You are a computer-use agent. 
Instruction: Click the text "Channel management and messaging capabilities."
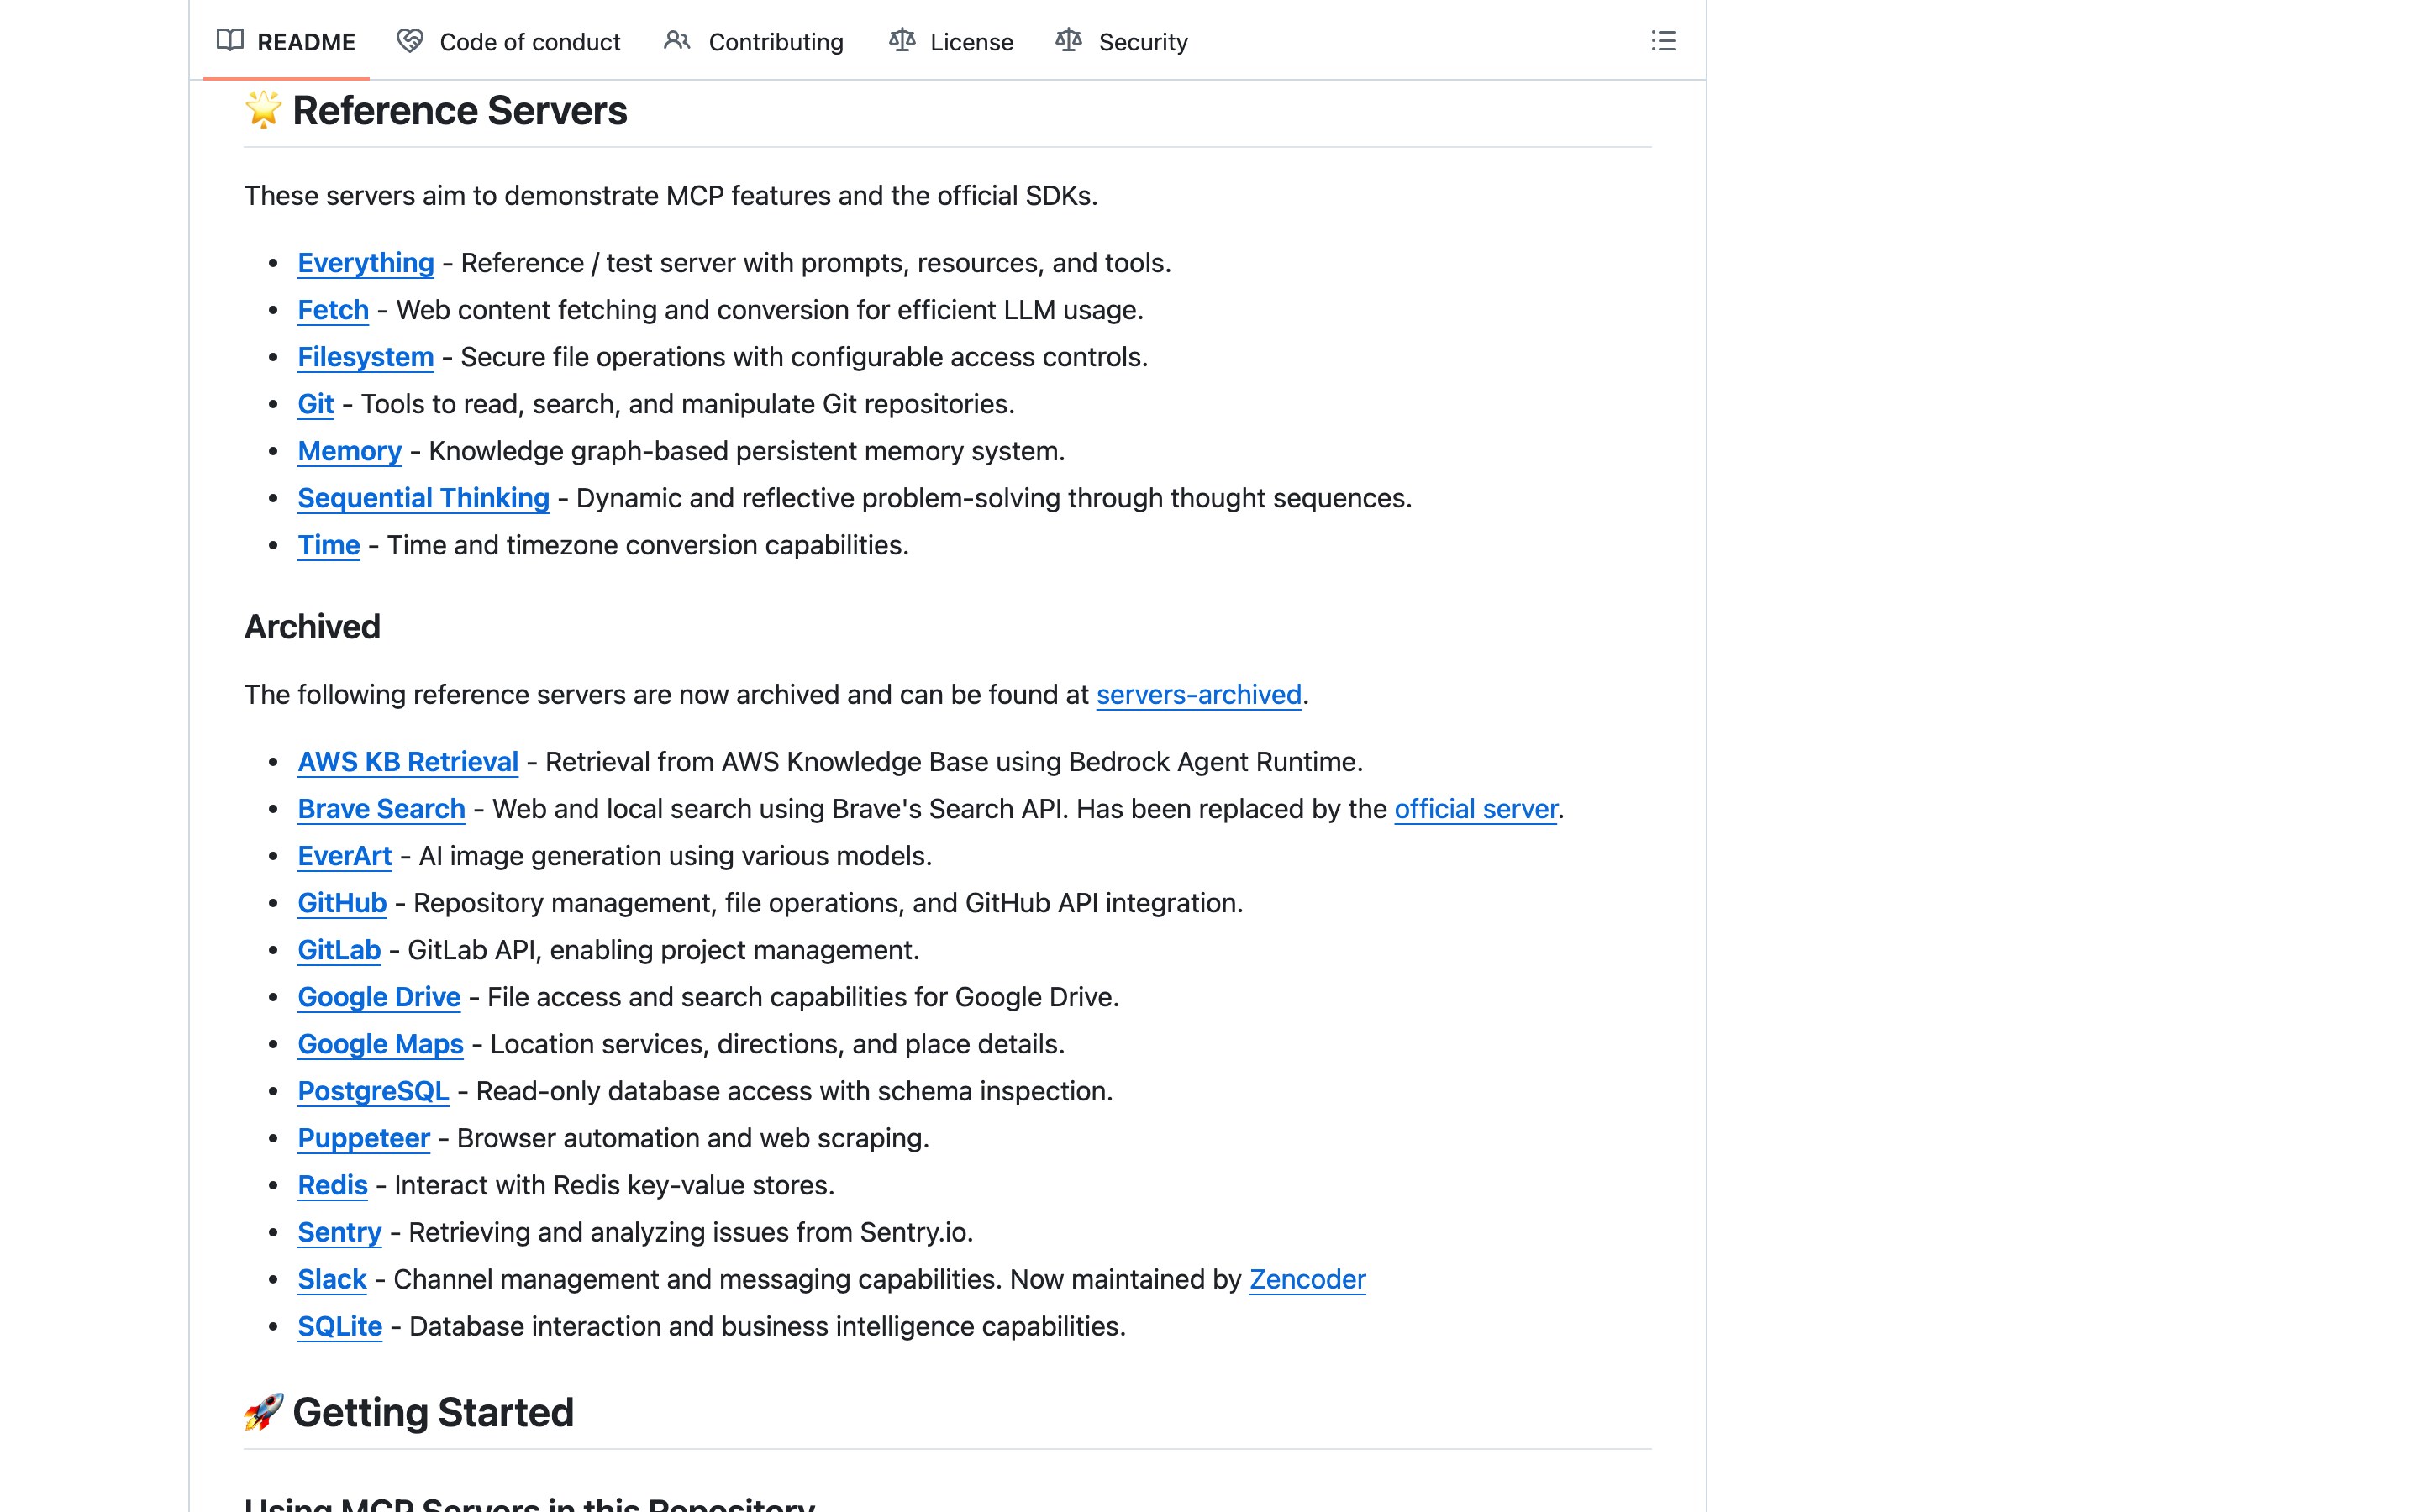pyautogui.click(x=698, y=1279)
